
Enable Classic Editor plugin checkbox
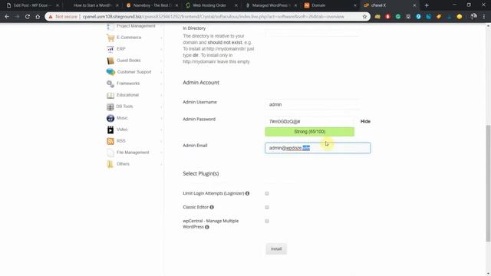click(x=267, y=207)
